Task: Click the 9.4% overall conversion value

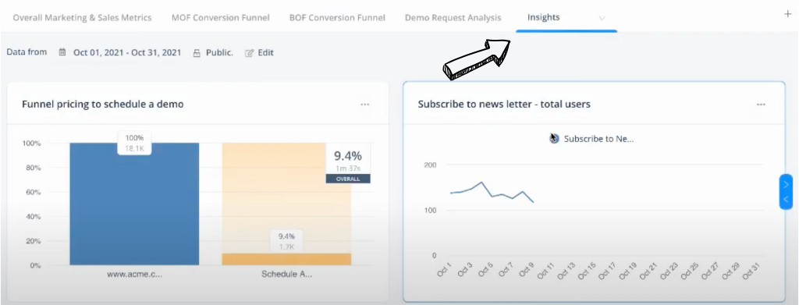Action: click(x=347, y=155)
